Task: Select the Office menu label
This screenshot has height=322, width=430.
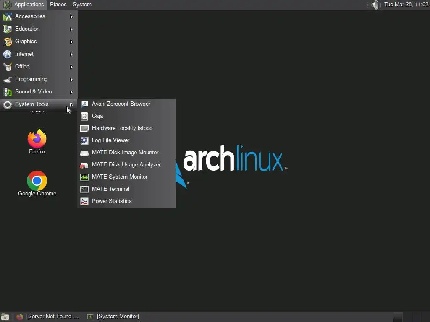Action: (22, 67)
